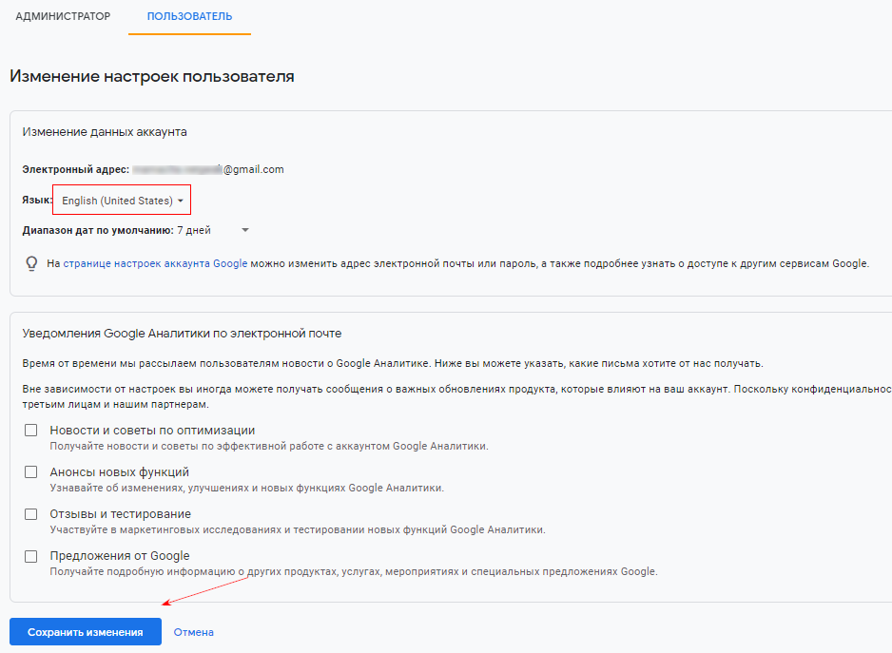Click the Изменение настроек пользователя heading
Image resolution: width=892 pixels, height=653 pixels.
pos(152,76)
